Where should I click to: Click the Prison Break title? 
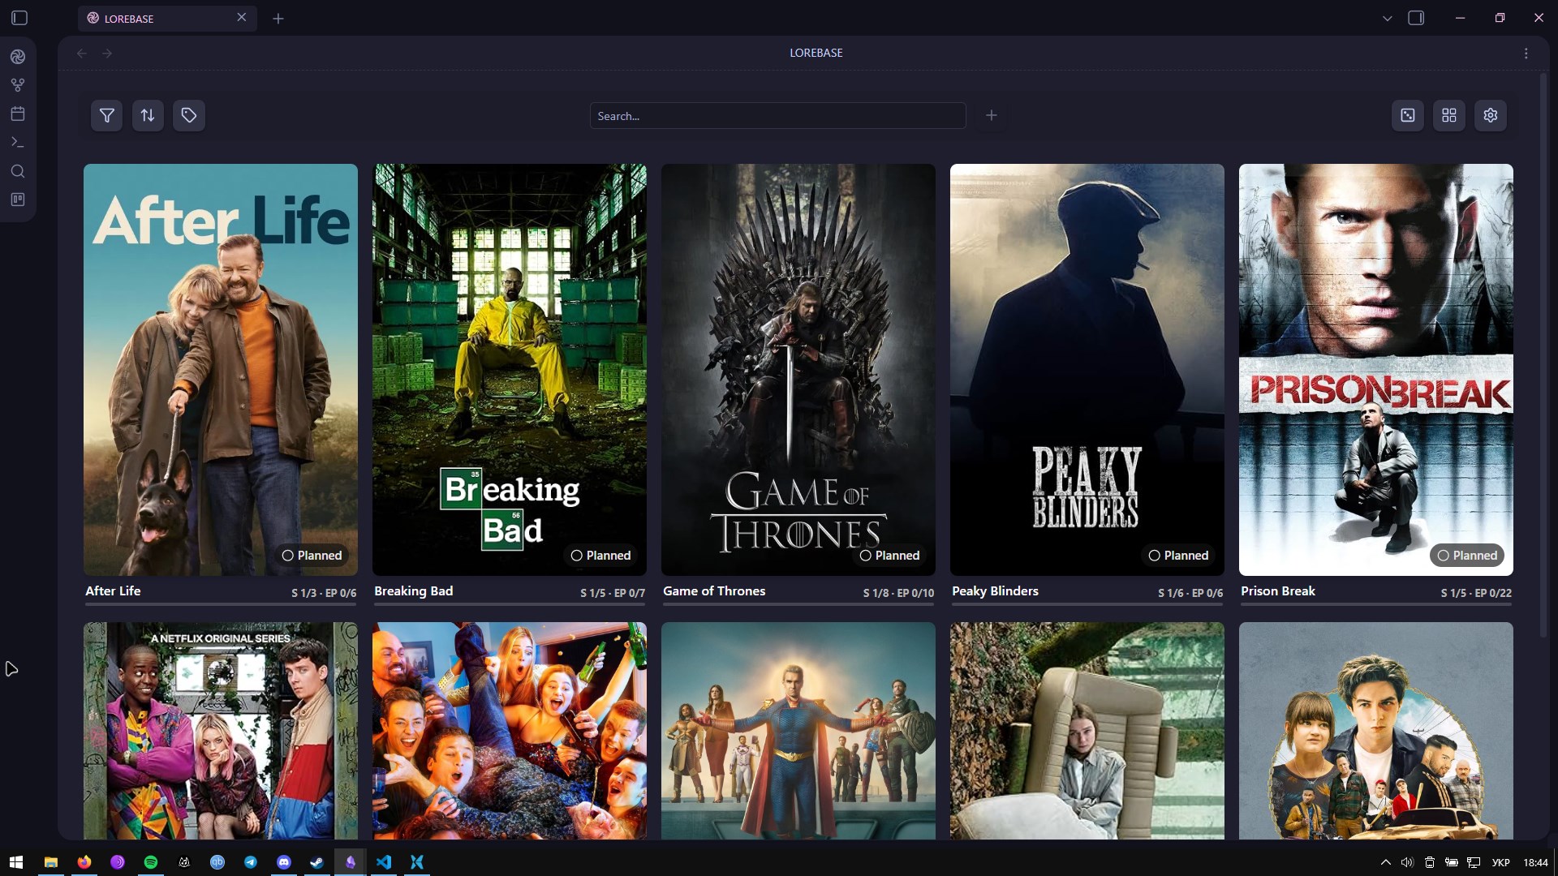coord(1278,591)
